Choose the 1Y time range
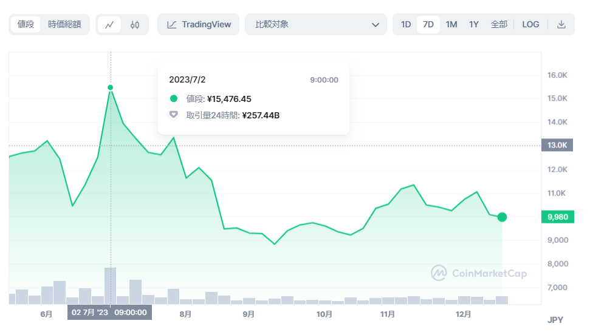Image resolution: width=590 pixels, height=332 pixels. tap(474, 24)
